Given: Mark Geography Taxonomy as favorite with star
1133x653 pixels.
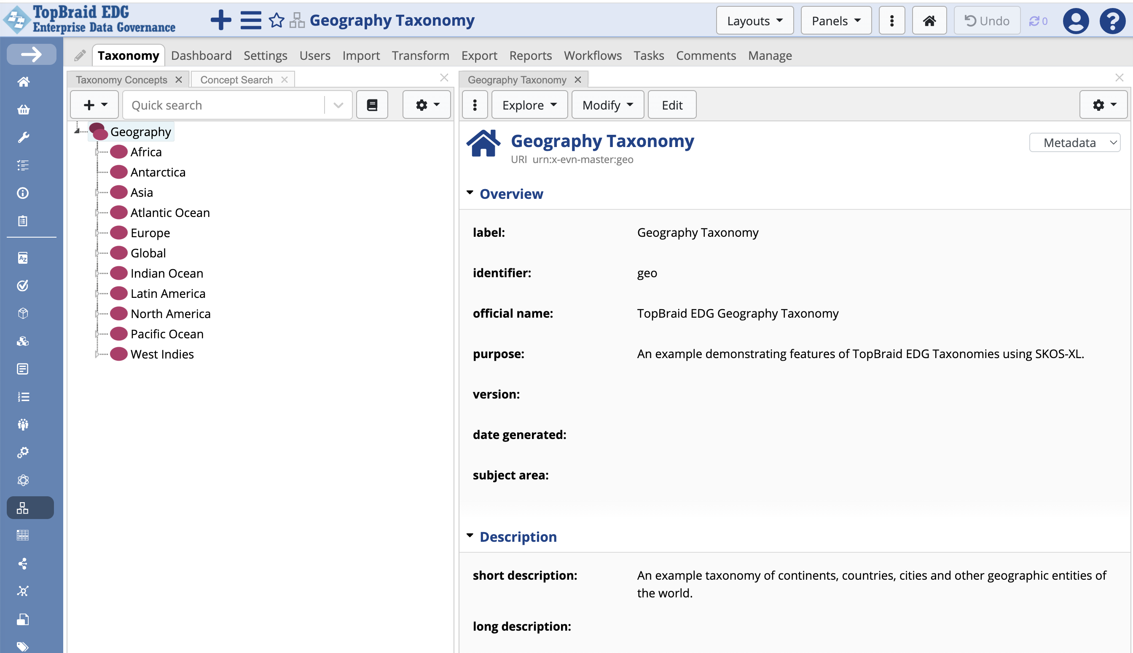Looking at the screenshot, I should click(x=277, y=20).
